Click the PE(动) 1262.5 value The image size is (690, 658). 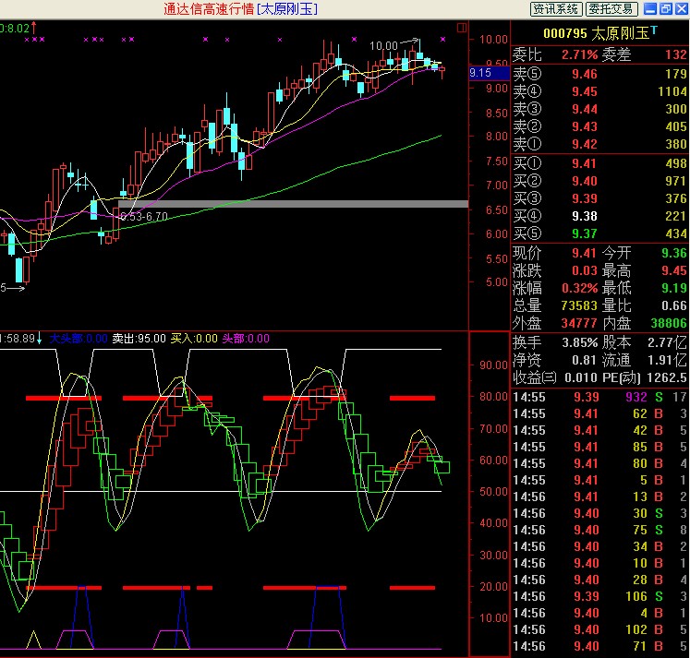pyautogui.click(x=667, y=378)
